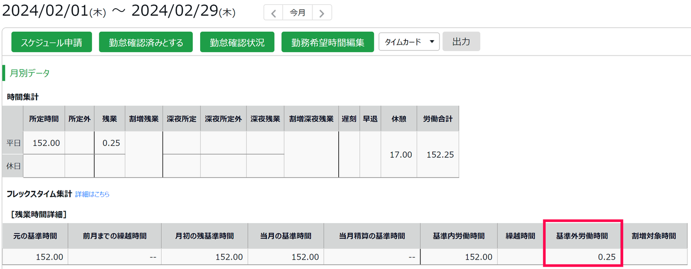The width and height of the screenshot is (691, 269).
Task: Go to previous month arrow
Action: coord(274,13)
